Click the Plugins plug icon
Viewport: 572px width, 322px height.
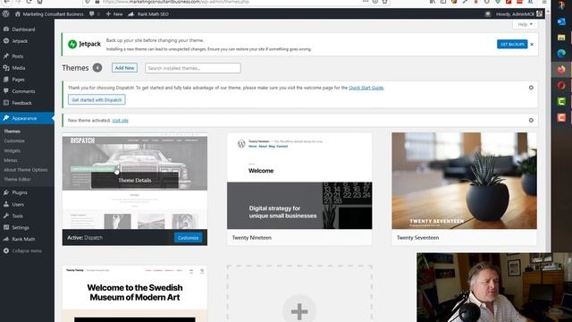pos(6,192)
